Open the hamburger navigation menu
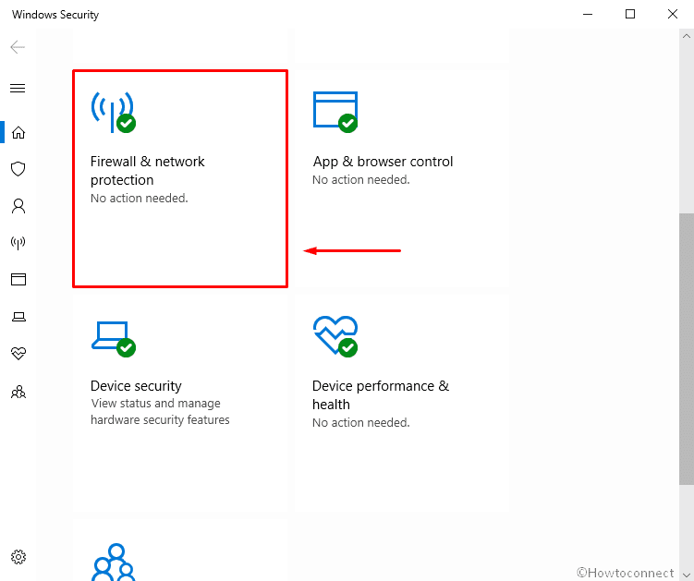Viewport: 694px width, 581px height. pos(18,88)
